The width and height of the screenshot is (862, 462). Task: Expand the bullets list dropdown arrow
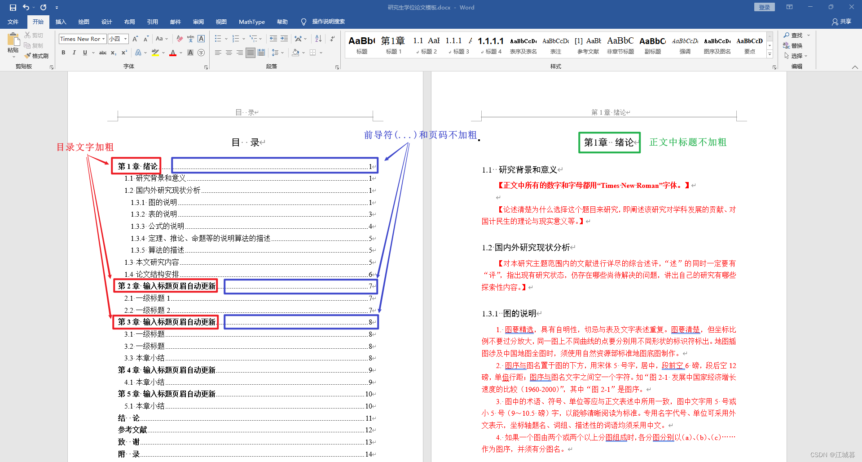point(226,39)
